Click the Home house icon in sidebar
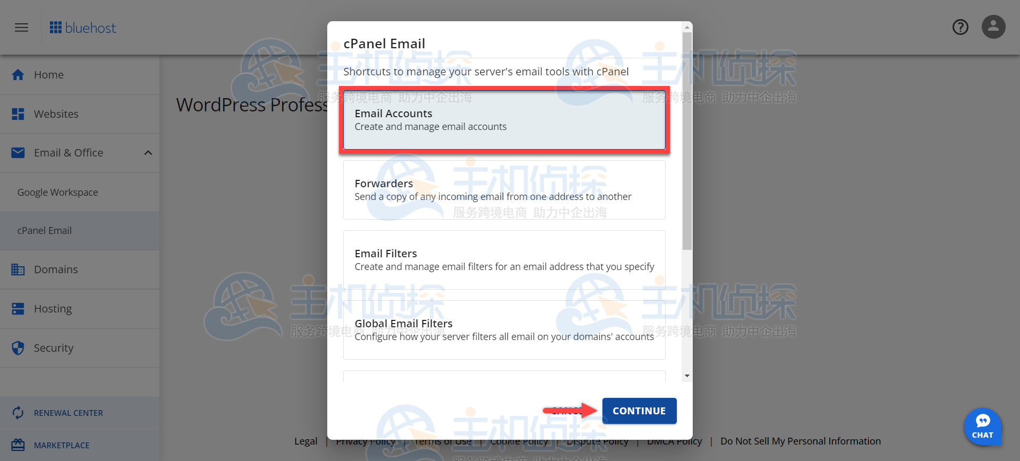 [x=18, y=75]
